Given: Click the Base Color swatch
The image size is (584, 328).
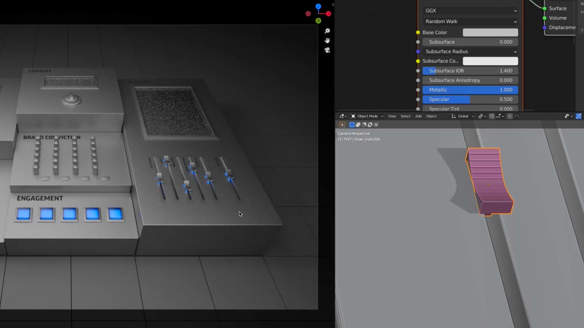Looking at the screenshot, I should [x=490, y=32].
